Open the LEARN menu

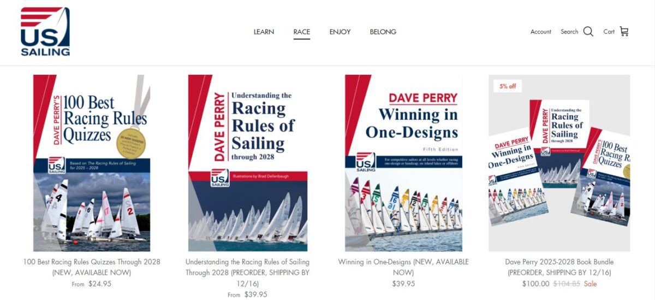pos(264,32)
